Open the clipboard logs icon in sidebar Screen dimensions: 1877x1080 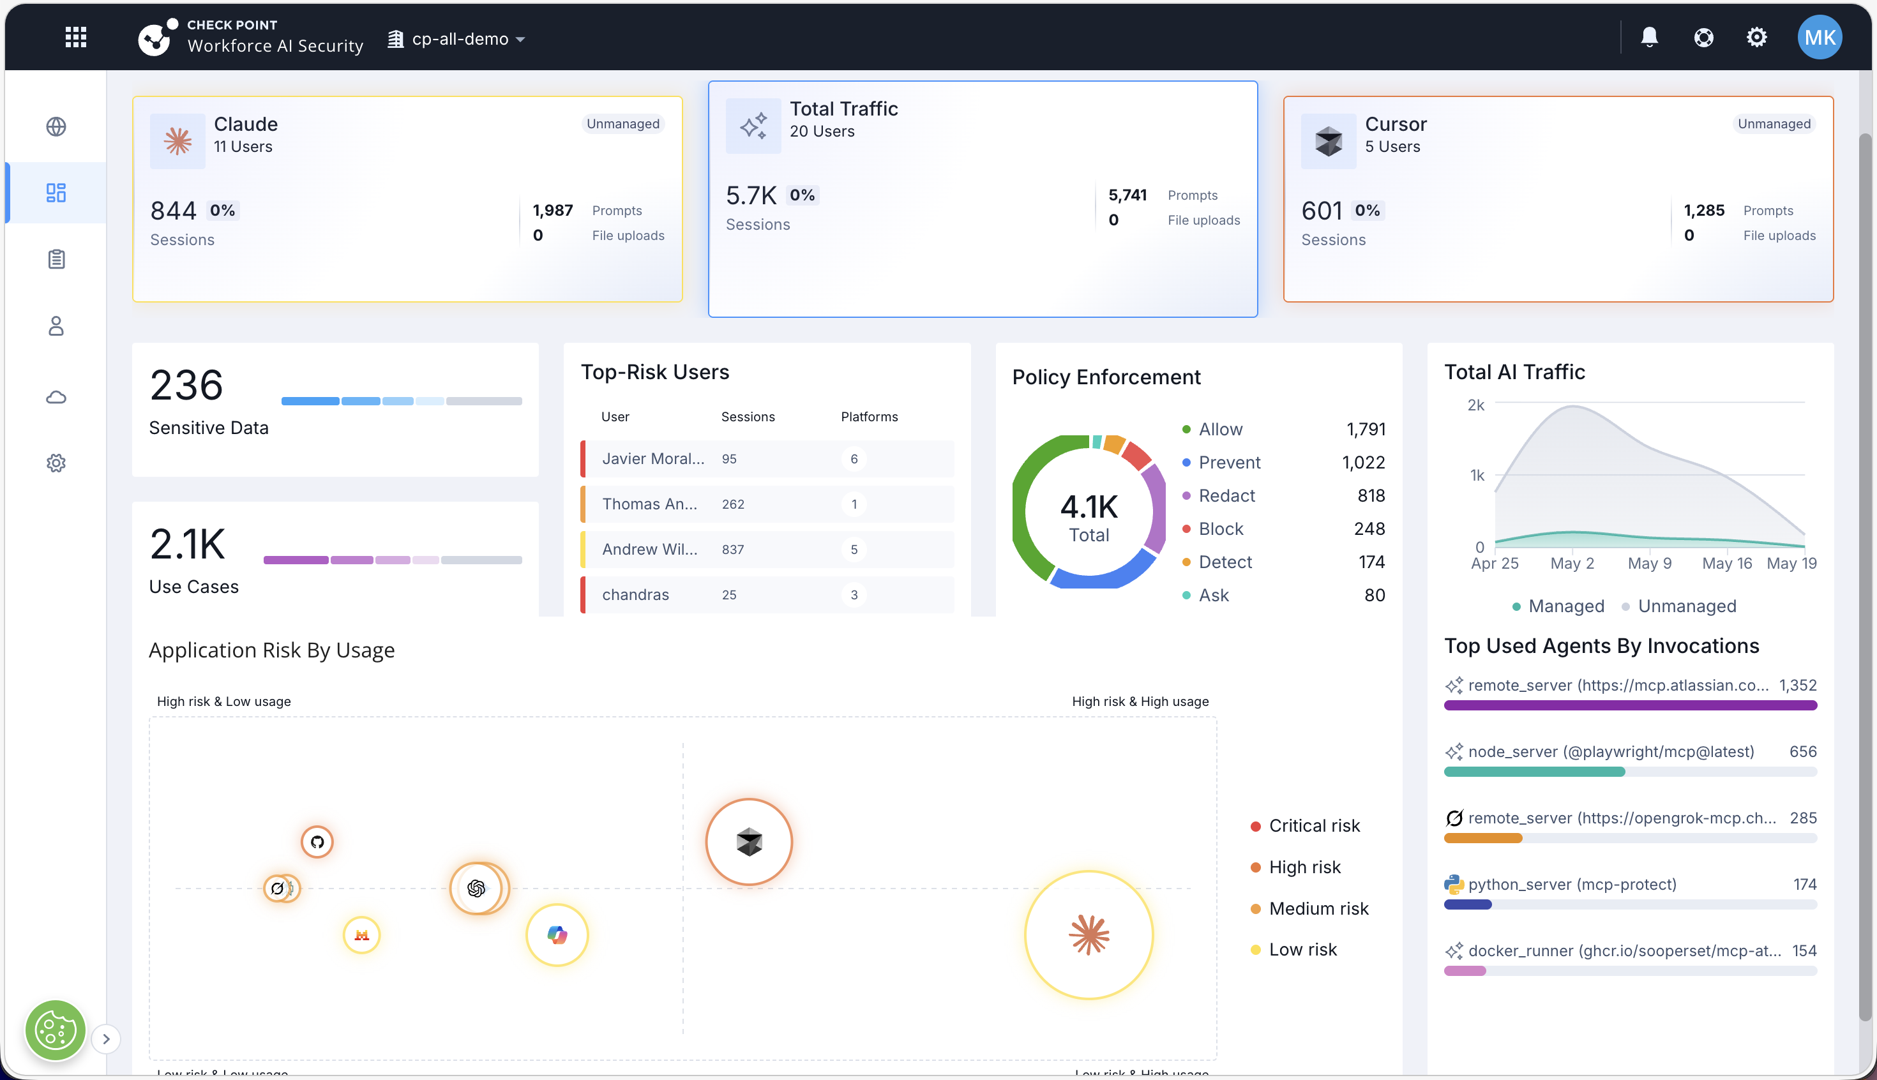pyautogui.click(x=56, y=259)
